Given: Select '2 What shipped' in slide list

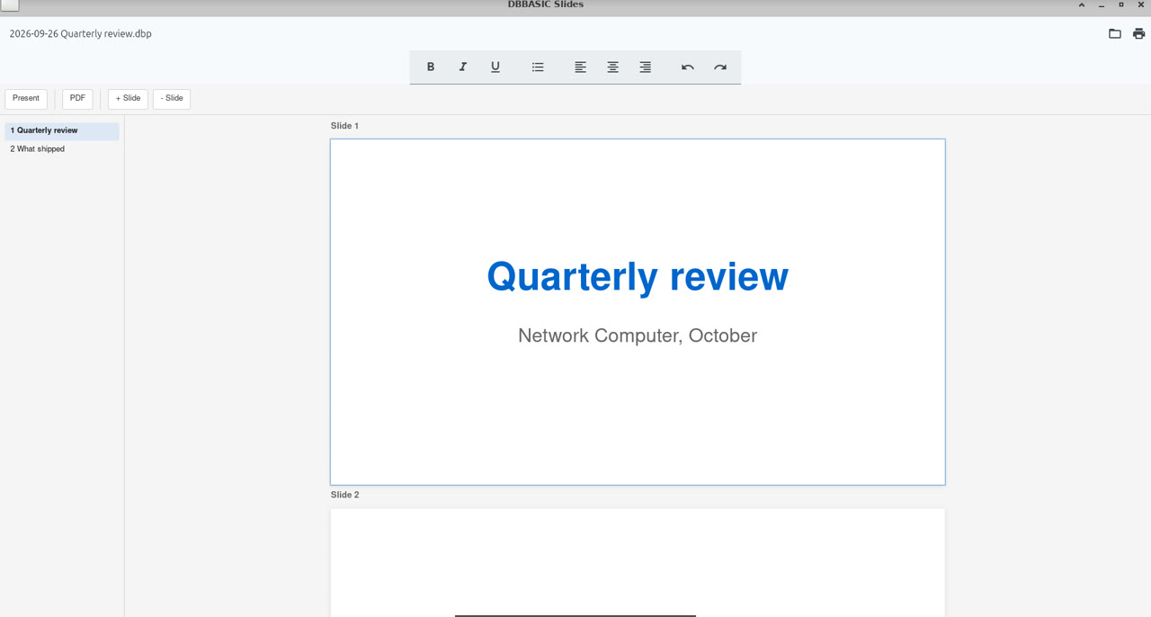Looking at the screenshot, I should tap(62, 149).
